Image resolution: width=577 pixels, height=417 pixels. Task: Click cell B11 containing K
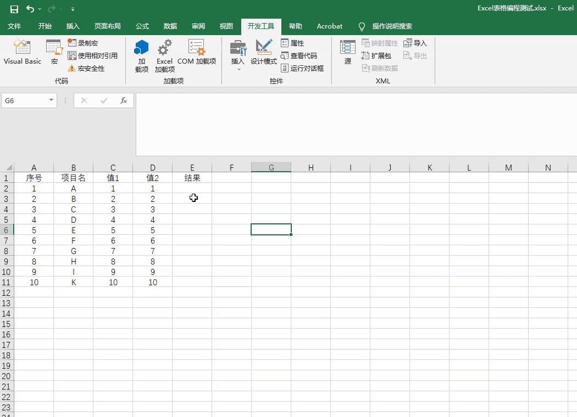point(73,283)
